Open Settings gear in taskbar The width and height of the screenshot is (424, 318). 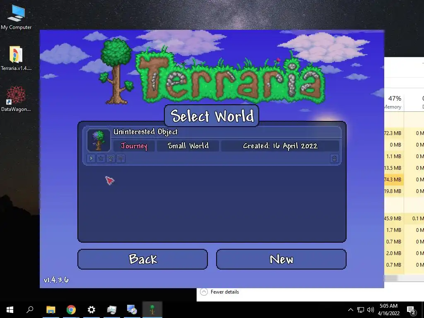pyautogui.click(x=92, y=310)
